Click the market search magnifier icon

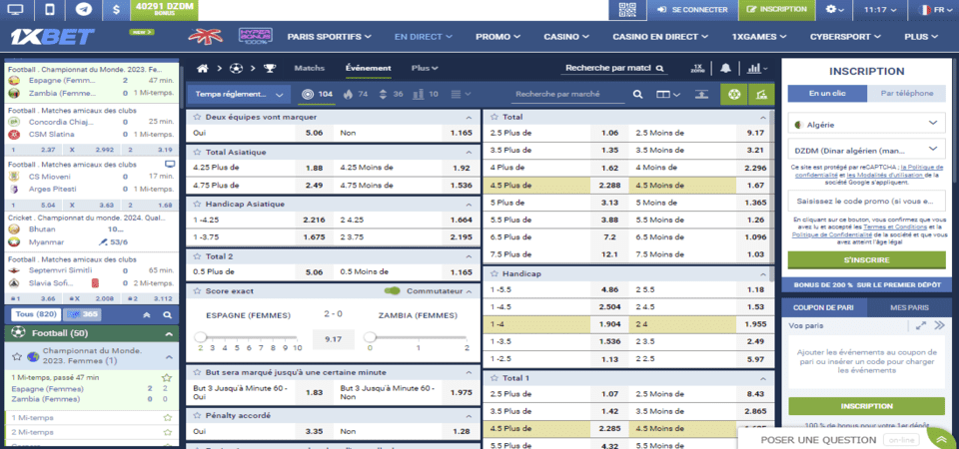coord(637,94)
